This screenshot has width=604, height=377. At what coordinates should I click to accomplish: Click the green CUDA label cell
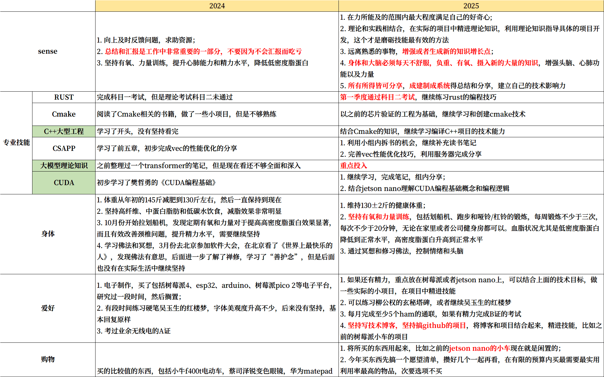click(64, 183)
